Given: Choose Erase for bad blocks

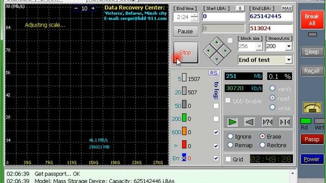Looking at the screenshot, I should pos(262,136).
